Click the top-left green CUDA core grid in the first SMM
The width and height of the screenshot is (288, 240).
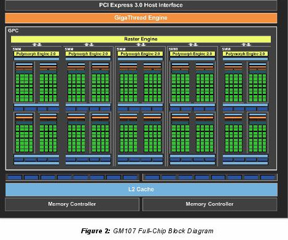[24, 88]
